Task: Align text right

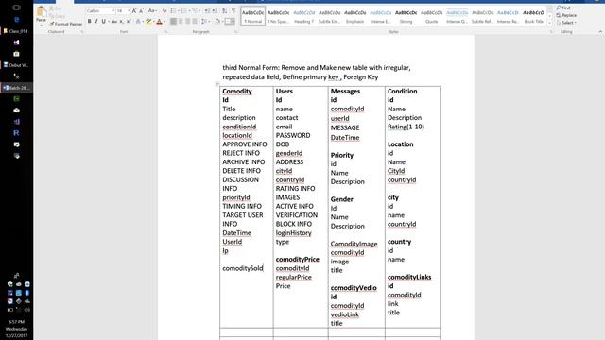Action: tap(187, 22)
